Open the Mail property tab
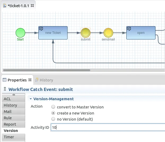165x142 pixels. tap(14, 112)
